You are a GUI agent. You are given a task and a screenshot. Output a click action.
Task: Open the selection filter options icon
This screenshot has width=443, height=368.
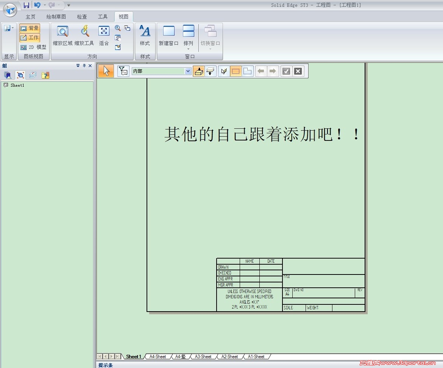(123, 71)
